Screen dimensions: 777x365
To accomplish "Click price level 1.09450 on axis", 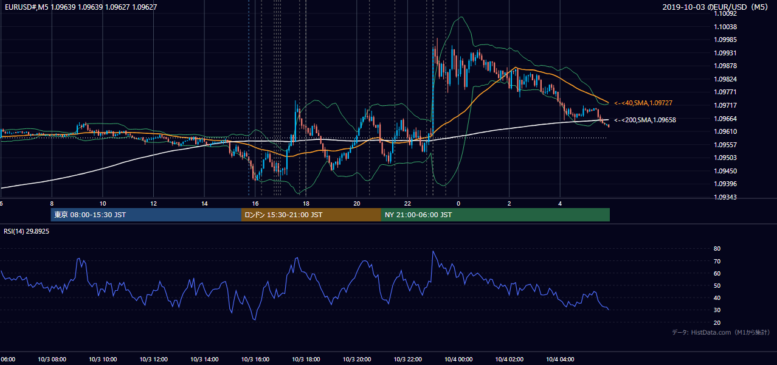I will (725, 171).
